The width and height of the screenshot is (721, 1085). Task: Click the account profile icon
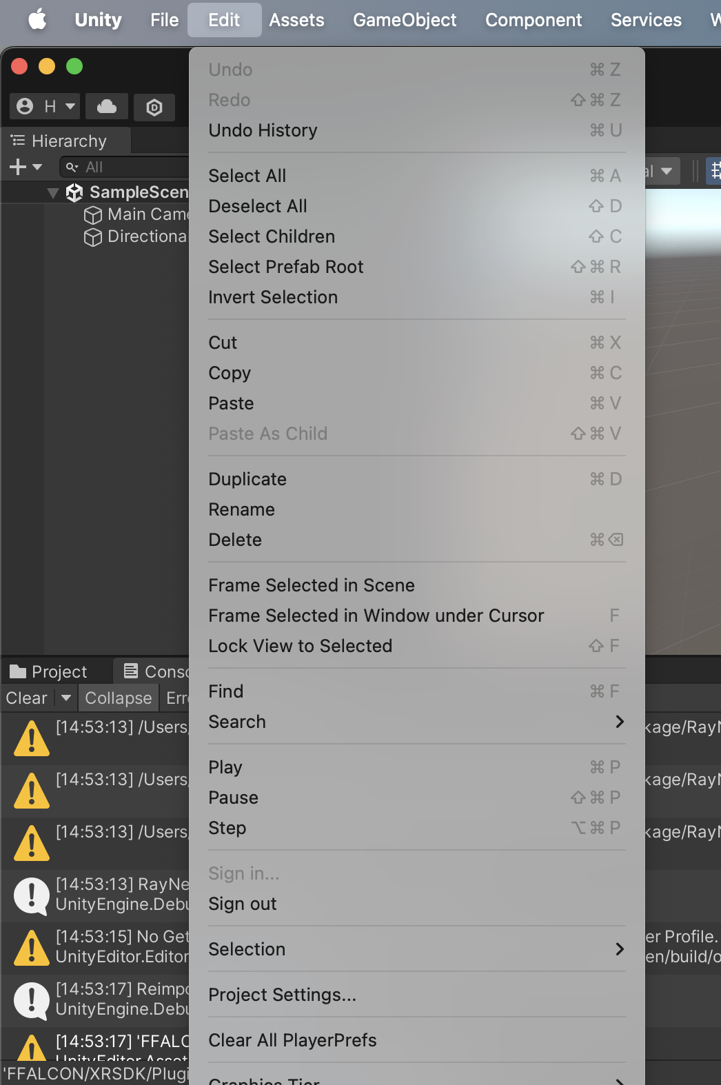26,106
